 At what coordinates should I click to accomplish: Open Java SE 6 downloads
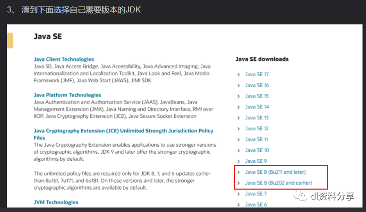256,205
